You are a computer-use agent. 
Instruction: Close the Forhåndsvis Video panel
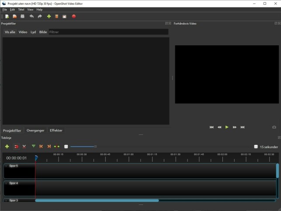click(x=279, y=23)
